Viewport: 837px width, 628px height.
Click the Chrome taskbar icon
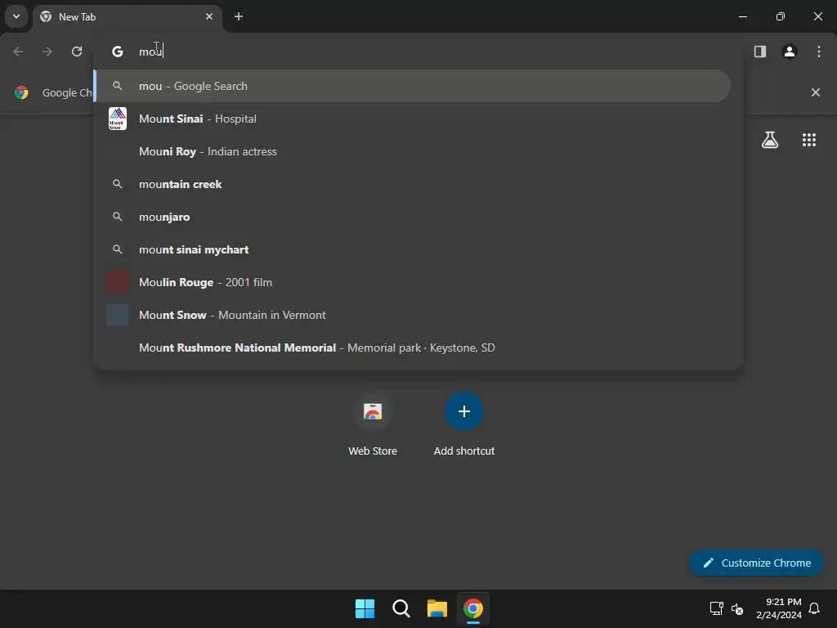tap(473, 608)
